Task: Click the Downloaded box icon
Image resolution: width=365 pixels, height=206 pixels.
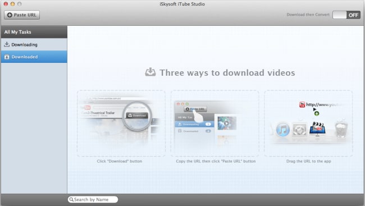Action: 7,57
